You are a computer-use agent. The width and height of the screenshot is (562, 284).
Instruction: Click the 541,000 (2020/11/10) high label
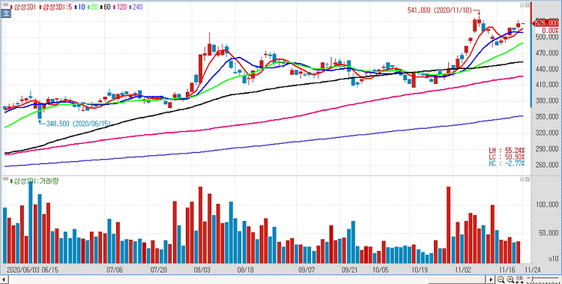tap(440, 10)
